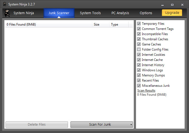This screenshot has height=133, width=189.
Task: Click the small ninja icon in title bar
Action: pyautogui.click(x=5, y=4)
